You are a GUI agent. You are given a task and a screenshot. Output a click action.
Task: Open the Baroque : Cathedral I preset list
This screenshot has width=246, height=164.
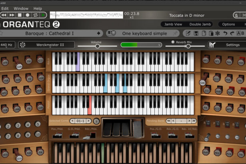pos(49,33)
